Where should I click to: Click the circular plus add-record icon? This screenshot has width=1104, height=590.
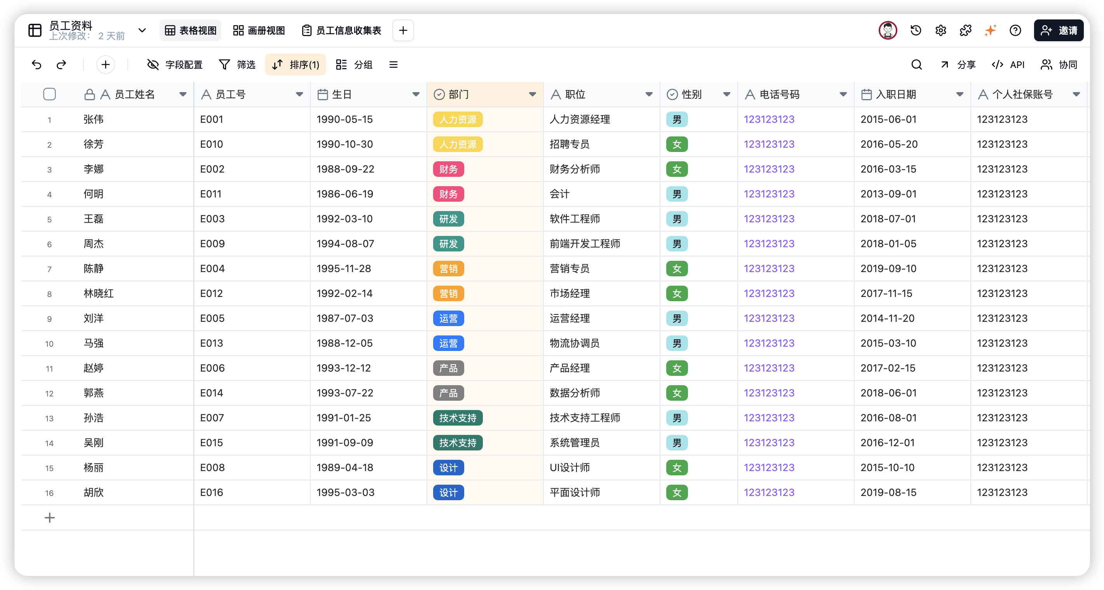pos(105,65)
